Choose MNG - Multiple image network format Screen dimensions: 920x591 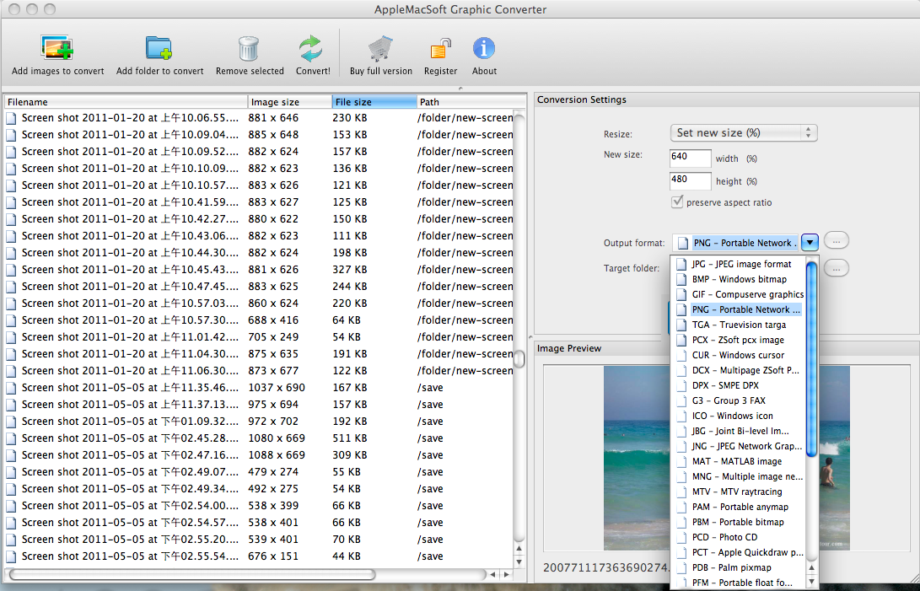click(x=738, y=477)
